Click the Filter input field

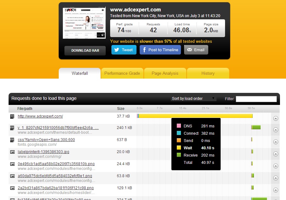point(256,99)
